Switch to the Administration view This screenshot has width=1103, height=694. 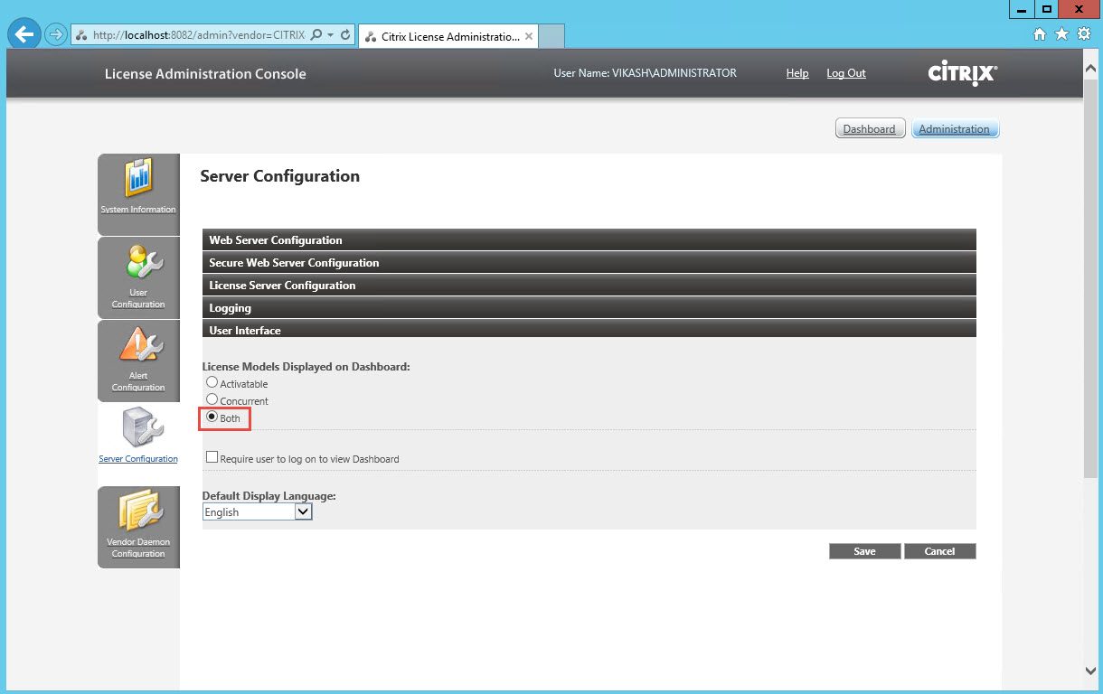954,129
